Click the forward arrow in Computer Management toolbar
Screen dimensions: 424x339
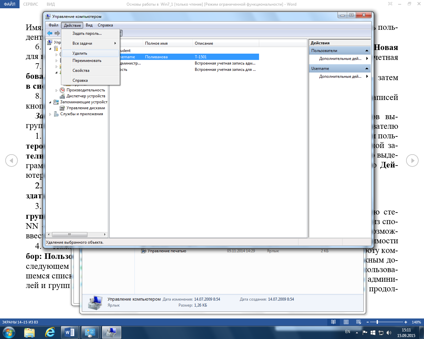tap(57, 33)
